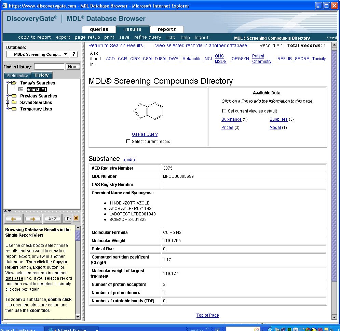The image size is (340, 331).
Task: Click the export menu item
Action: [x=63, y=37]
